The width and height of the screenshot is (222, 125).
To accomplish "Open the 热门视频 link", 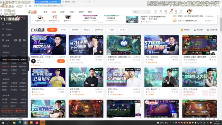I will click(198, 30).
